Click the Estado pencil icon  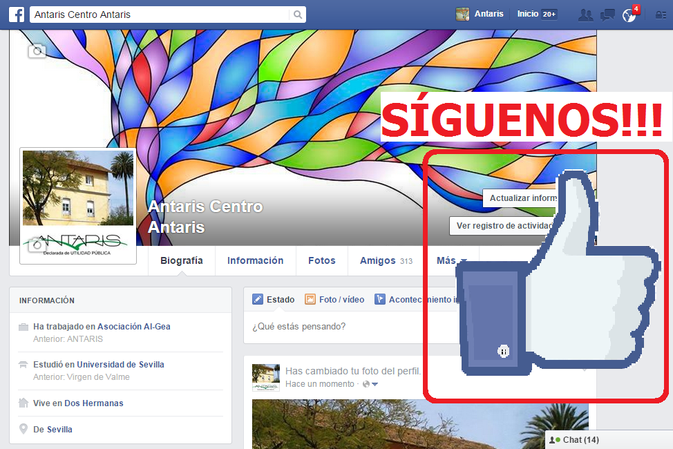[258, 299]
